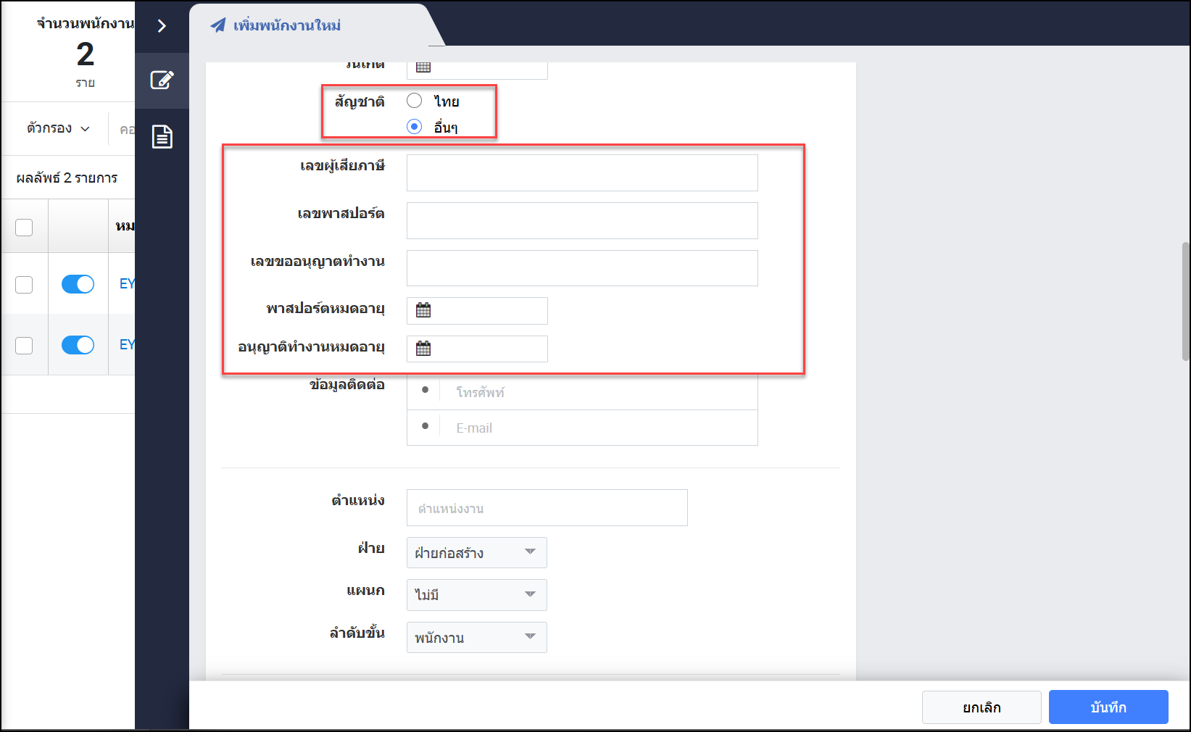
Task: Click the ยกเลิก cancel button
Action: 981,707
